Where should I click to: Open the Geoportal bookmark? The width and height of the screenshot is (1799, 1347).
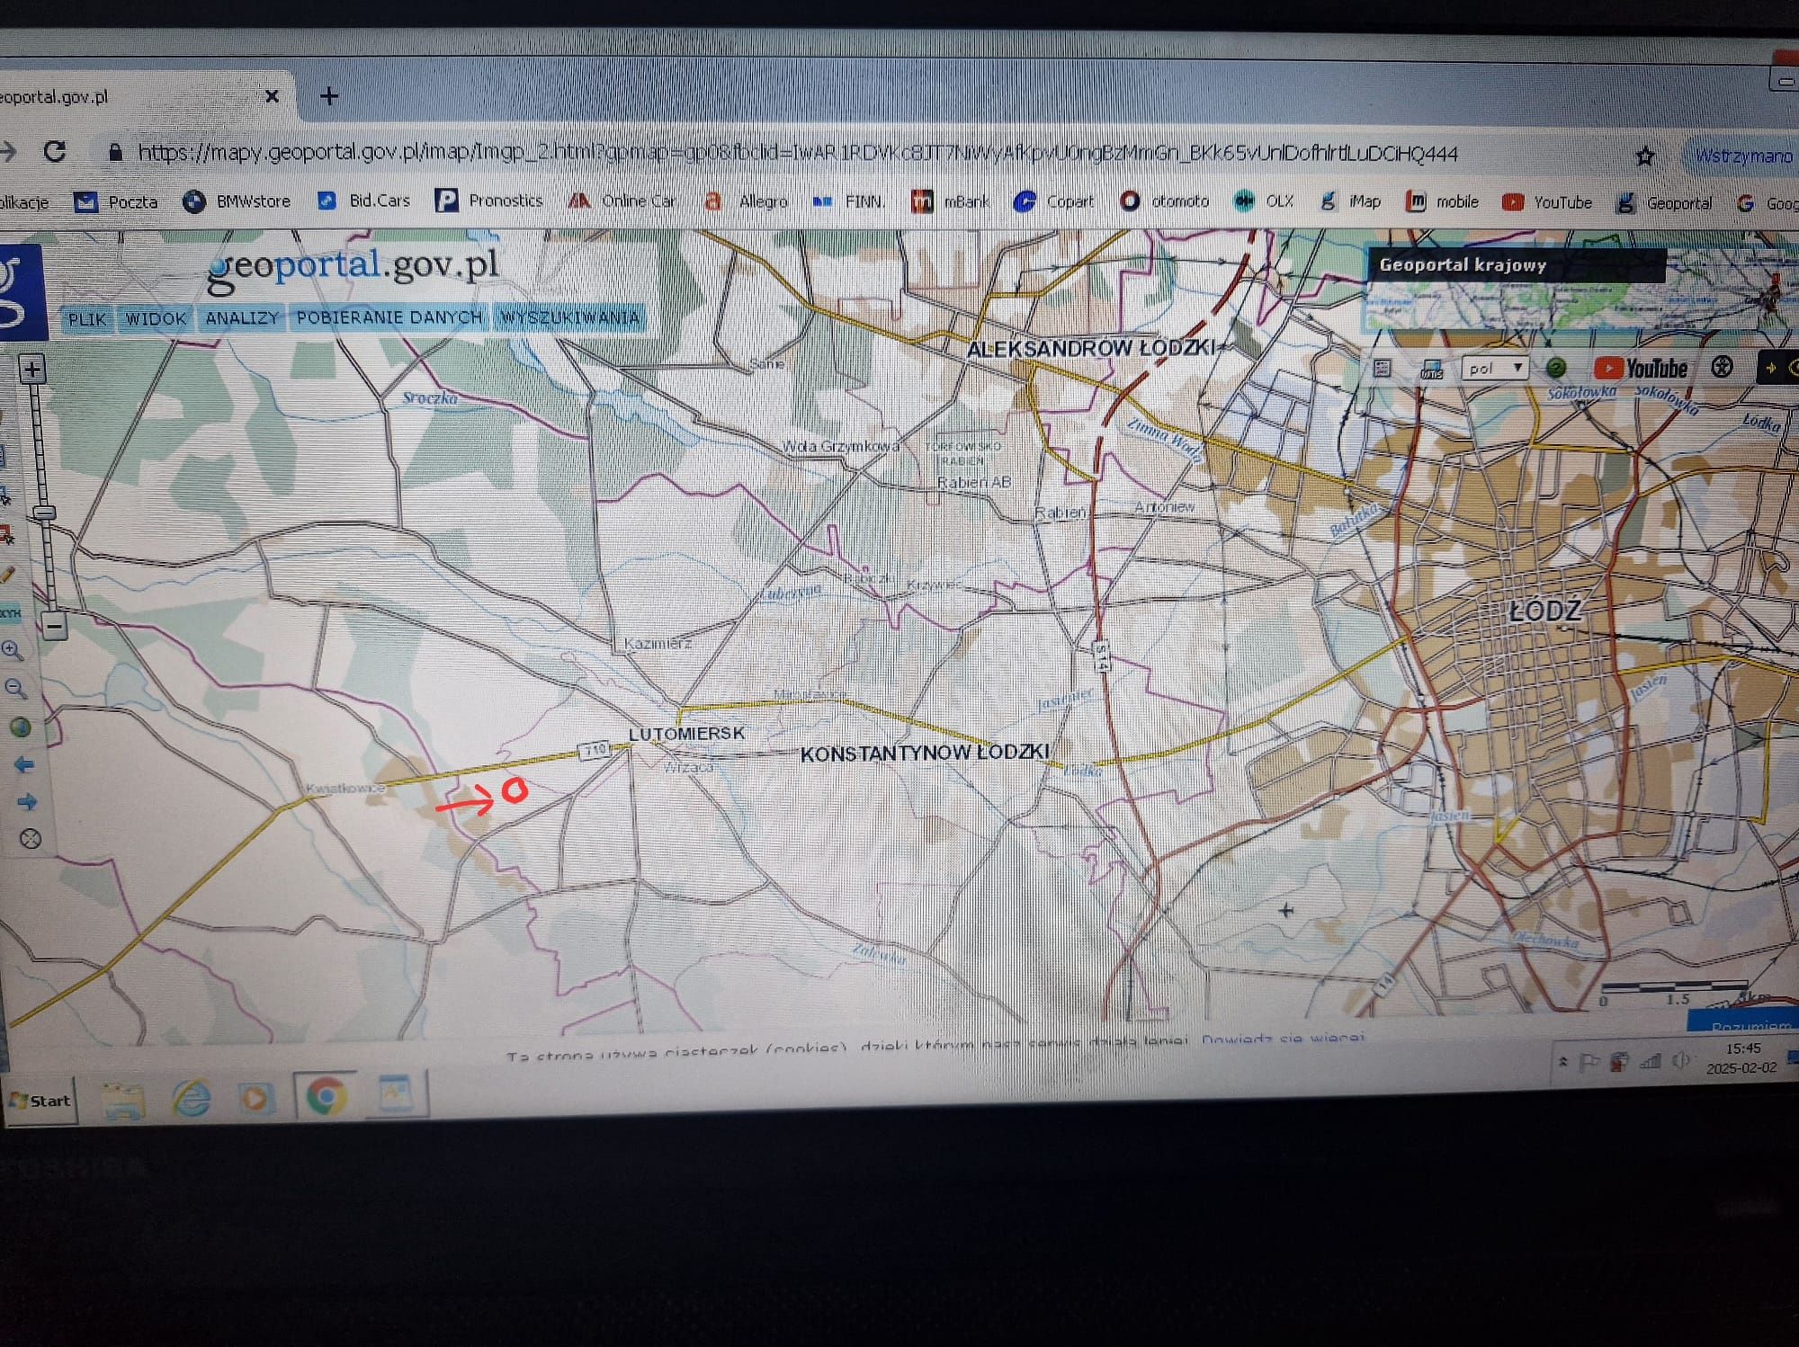click(x=1664, y=203)
